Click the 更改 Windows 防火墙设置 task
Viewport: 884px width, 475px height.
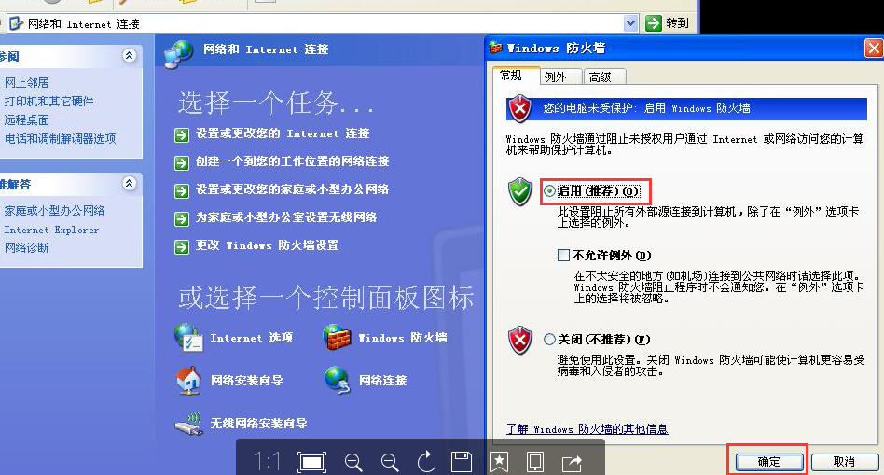pyautogui.click(x=267, y=245)
